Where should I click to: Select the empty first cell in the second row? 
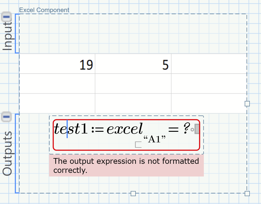[57, 83]
